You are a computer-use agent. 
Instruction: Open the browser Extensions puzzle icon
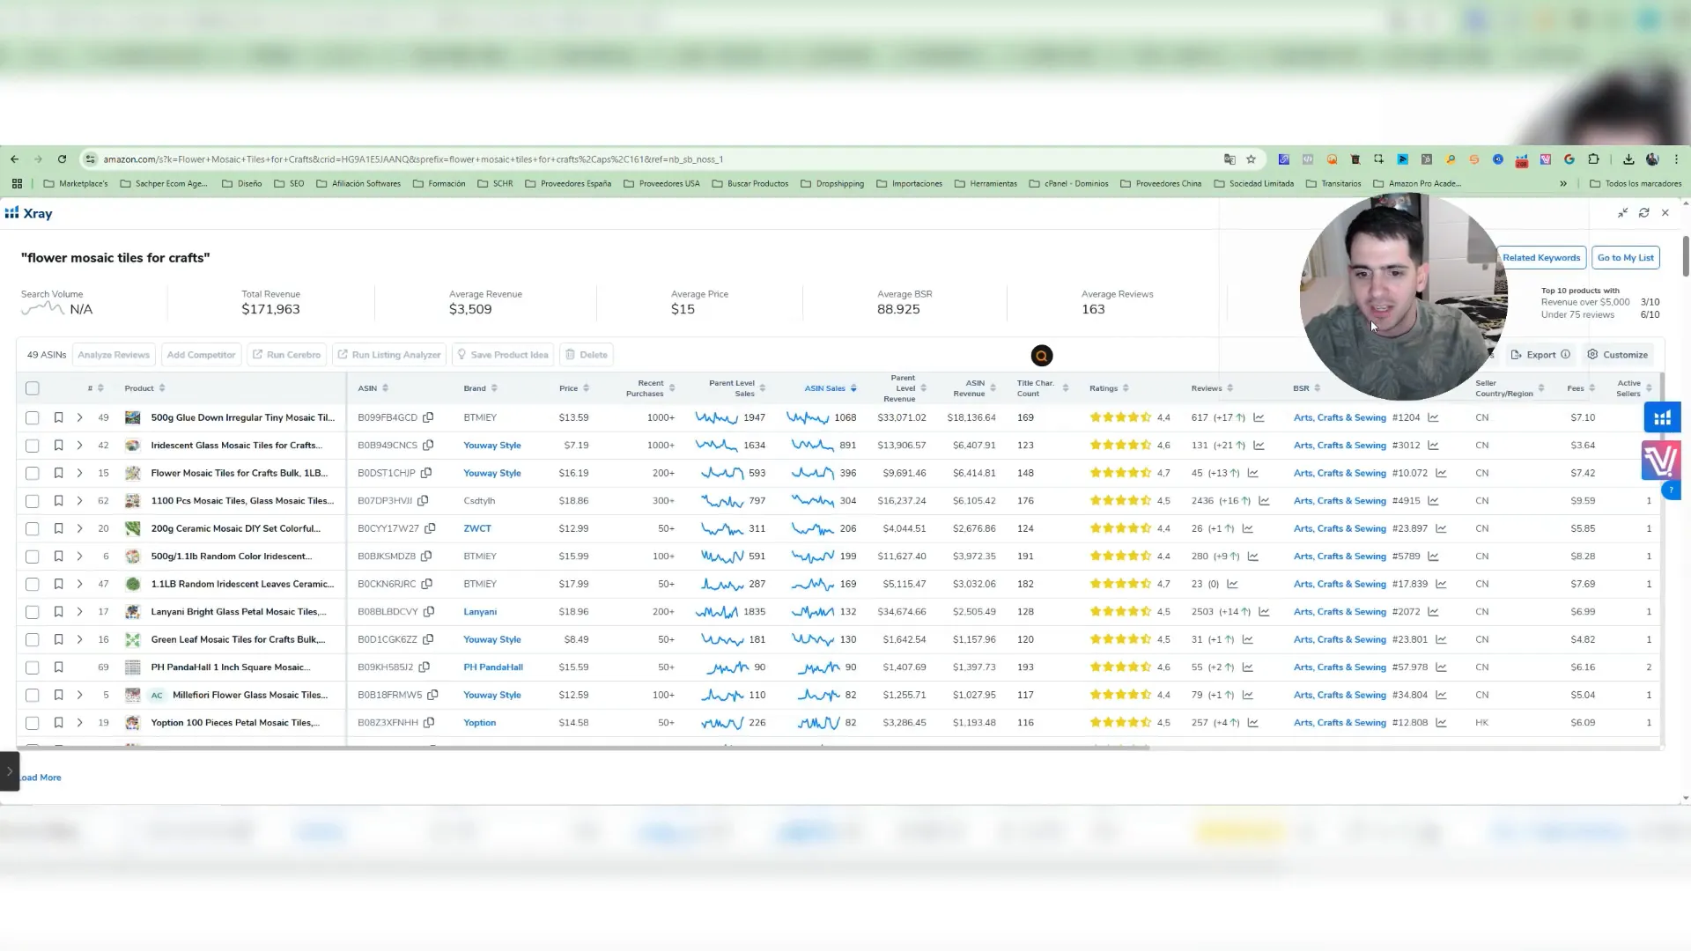(x=1593, y=159)
